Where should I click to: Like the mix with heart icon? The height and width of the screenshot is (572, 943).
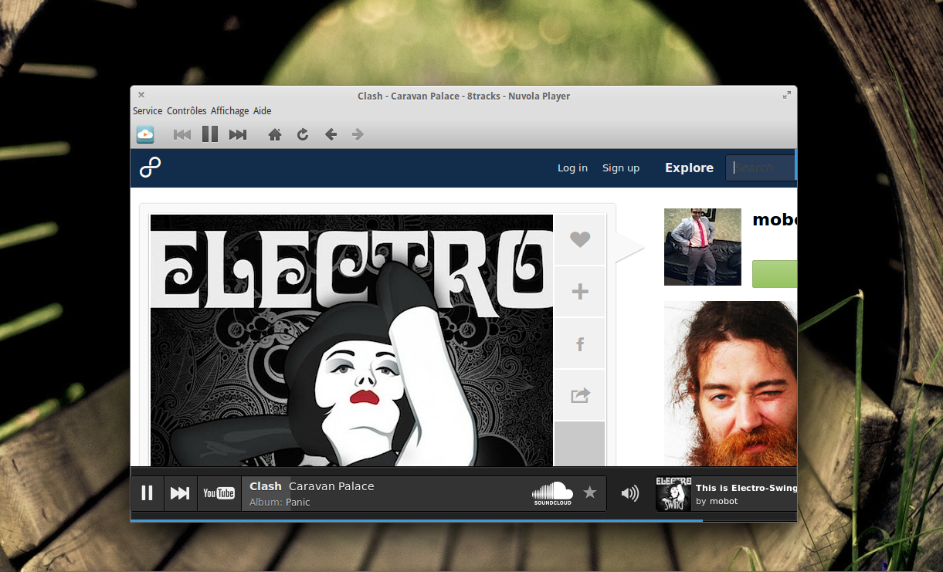pos(580,239)
